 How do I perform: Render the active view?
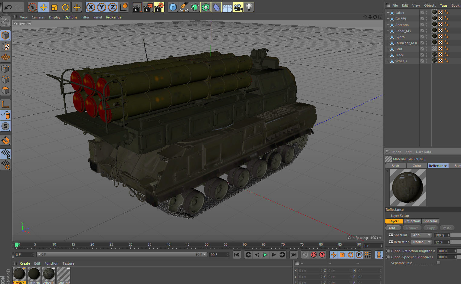(137, 7)
